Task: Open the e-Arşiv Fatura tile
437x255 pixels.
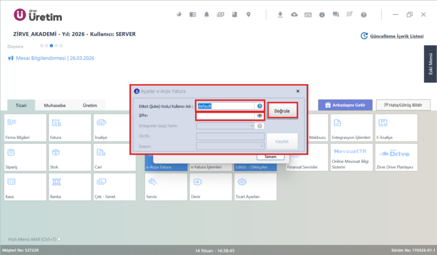Action: pos(166,167)
